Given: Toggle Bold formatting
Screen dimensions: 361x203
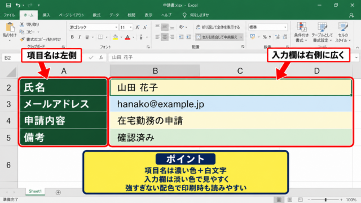Looking at the screenshot, I should coord(72,37).
